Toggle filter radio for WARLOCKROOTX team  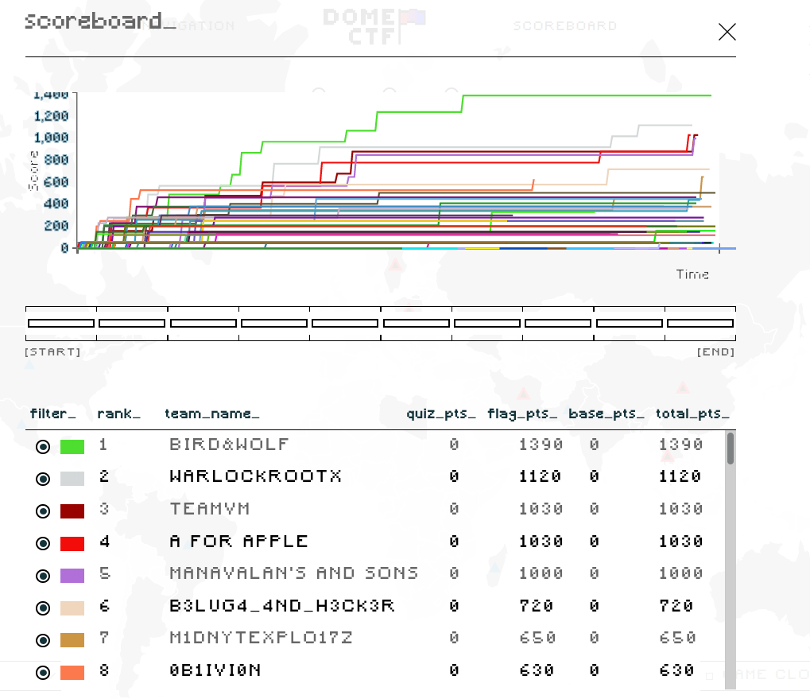click(43, 479)
